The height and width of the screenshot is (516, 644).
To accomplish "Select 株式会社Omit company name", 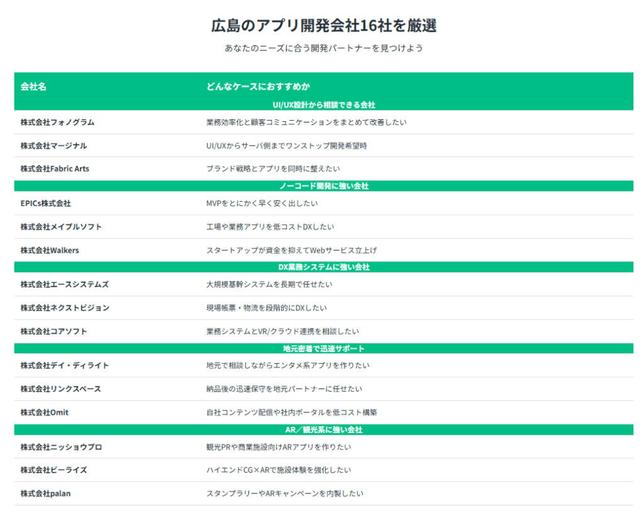I will point(45,412).
